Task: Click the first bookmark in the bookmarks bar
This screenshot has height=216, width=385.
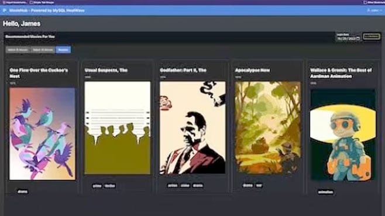Action: tap(15, 2)
